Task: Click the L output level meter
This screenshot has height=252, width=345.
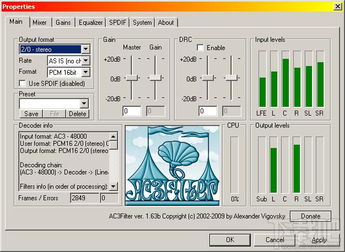Action: click(273, 165)
